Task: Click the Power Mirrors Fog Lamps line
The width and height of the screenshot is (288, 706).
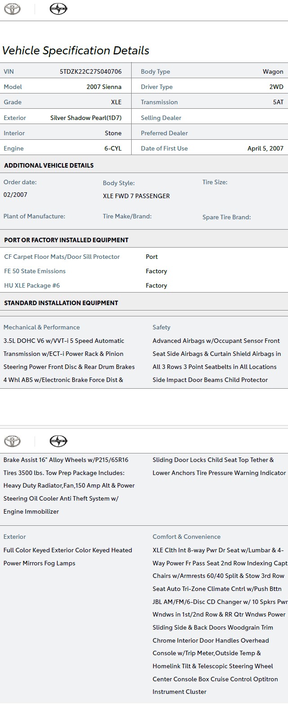Action: tap(39, 563)
